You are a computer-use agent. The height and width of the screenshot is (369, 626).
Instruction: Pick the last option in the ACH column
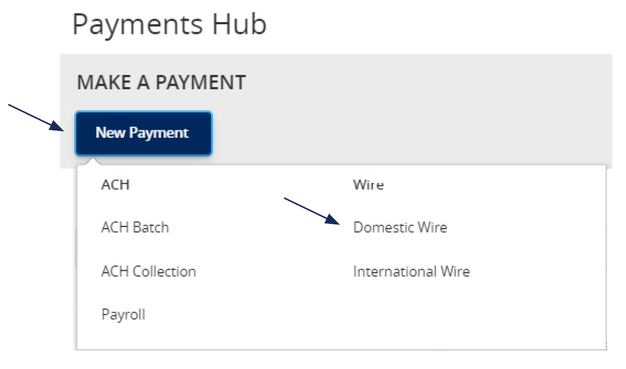123,314
